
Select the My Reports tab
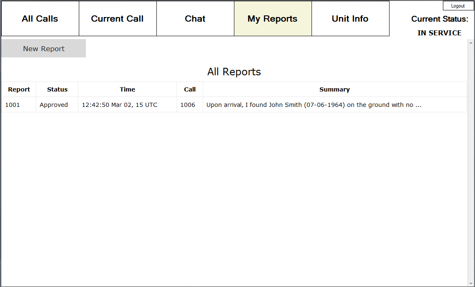[x=273, y=19]
